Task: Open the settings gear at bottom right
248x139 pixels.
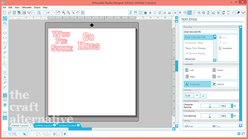Action: pyautogui.click(x=239, y=134)
